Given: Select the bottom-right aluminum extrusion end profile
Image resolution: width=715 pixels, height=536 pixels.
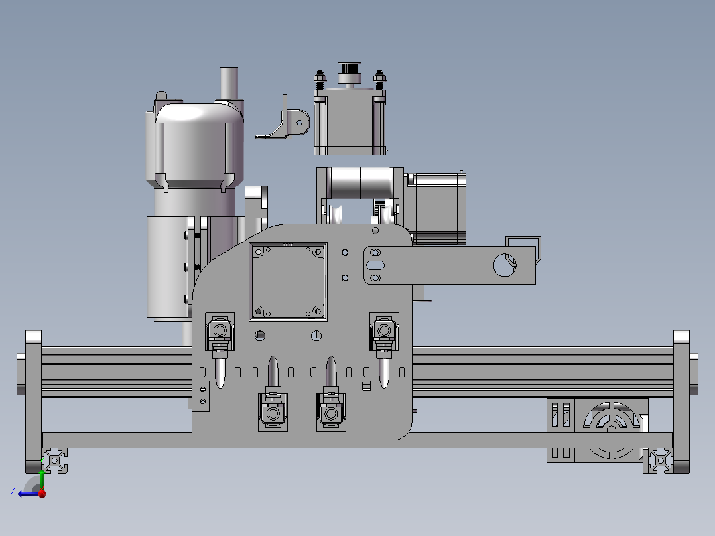Looking at the screenshot, I should click(x=660, y=460).
